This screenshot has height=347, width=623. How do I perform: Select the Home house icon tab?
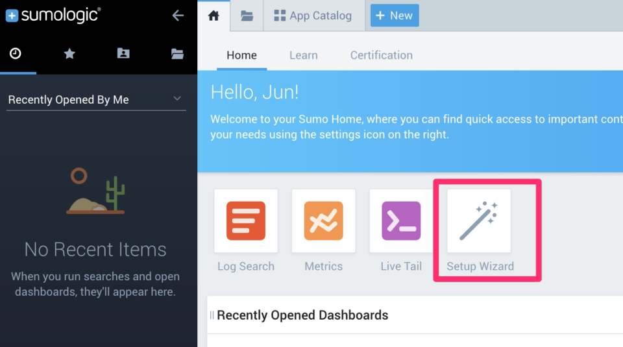point(214,16)
